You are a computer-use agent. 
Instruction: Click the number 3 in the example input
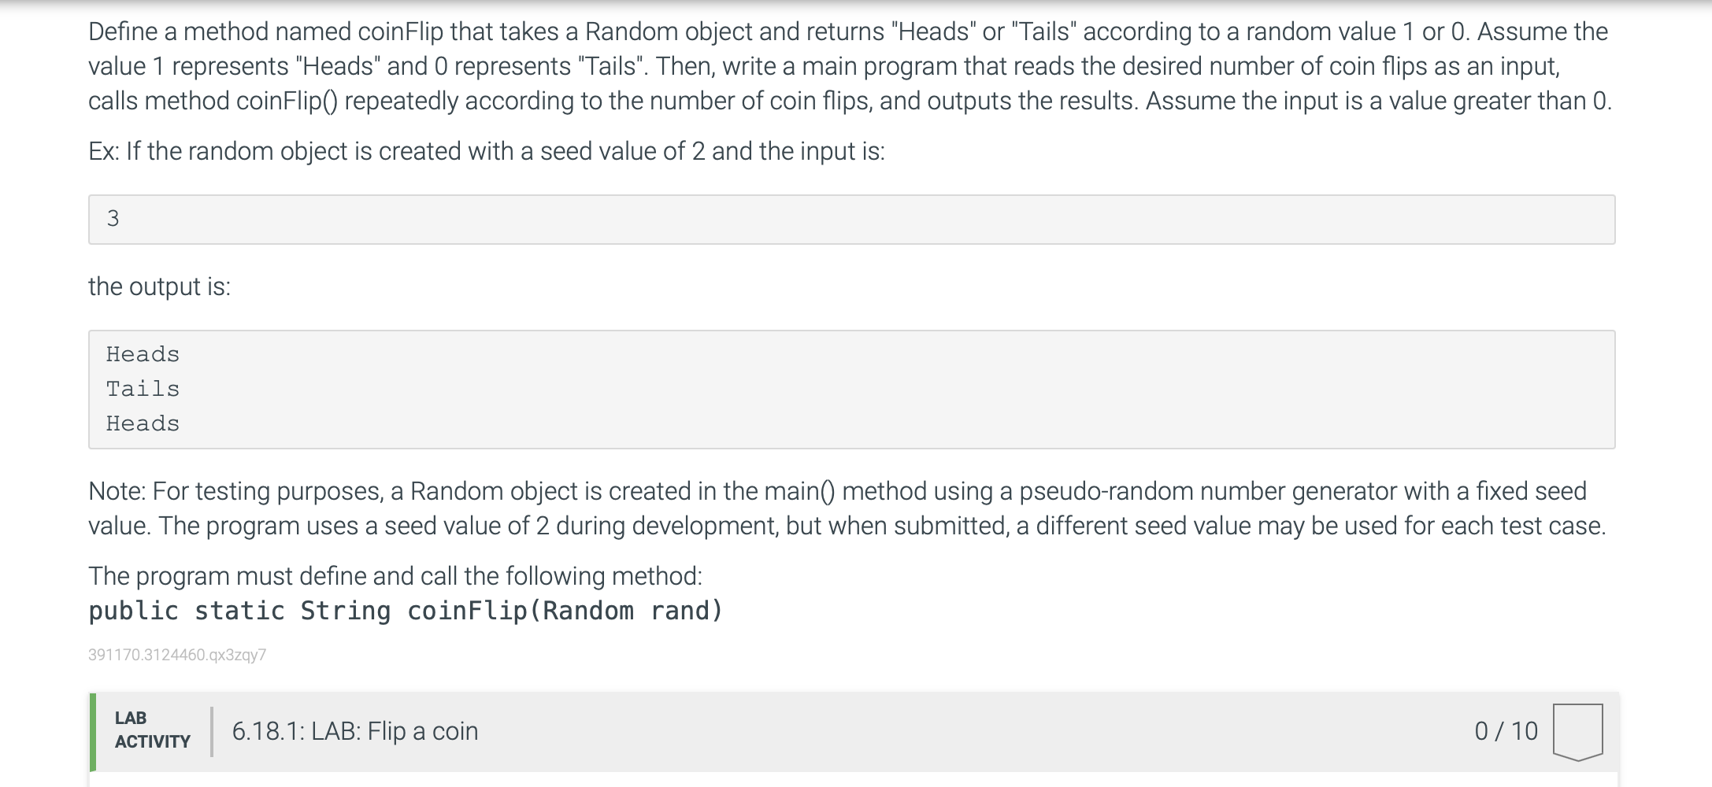point(113,219)
